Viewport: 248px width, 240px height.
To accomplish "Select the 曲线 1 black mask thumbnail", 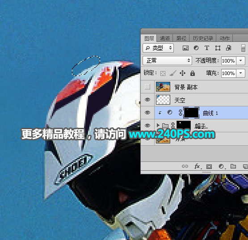I will click(191, 113).
